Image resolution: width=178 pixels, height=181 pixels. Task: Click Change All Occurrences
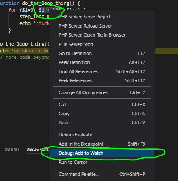click(102, 92)
